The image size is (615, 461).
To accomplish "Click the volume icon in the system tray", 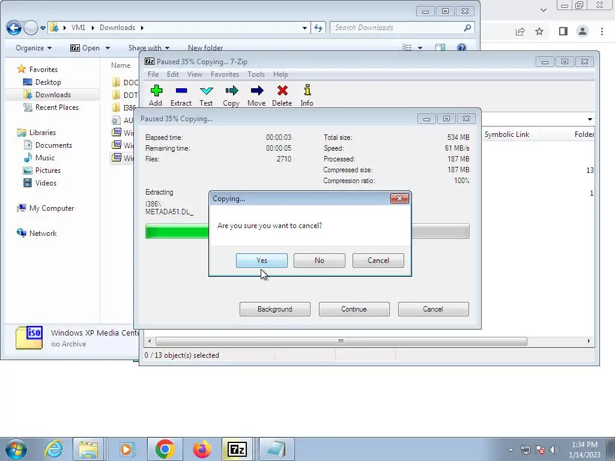I will coord(554,450).
